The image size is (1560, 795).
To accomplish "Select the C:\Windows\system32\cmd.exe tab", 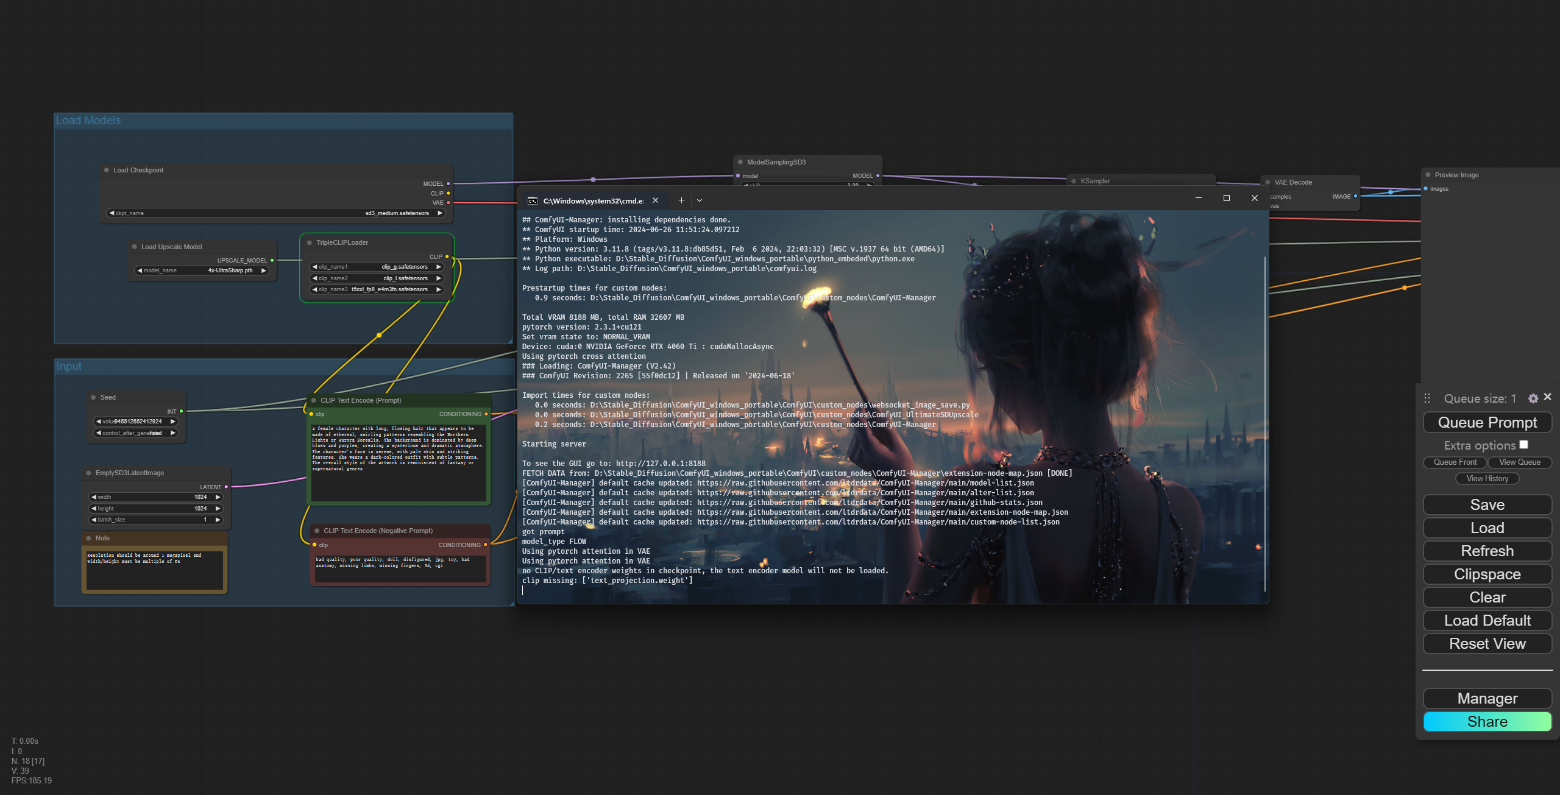I will click(x=593, y=200).
